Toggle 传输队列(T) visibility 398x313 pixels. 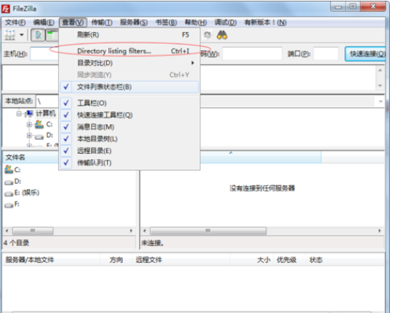pyautogui.click(x=129, y=163)
